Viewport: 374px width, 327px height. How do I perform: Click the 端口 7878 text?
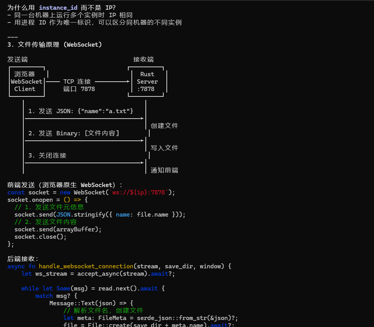[x=79, y=89]
